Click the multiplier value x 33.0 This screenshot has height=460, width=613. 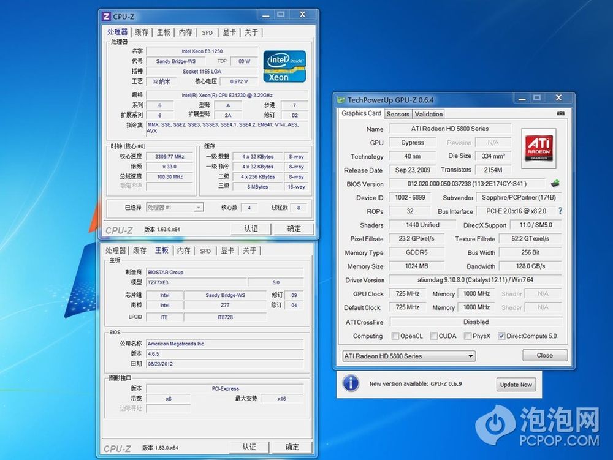click(x=170, y=167)
